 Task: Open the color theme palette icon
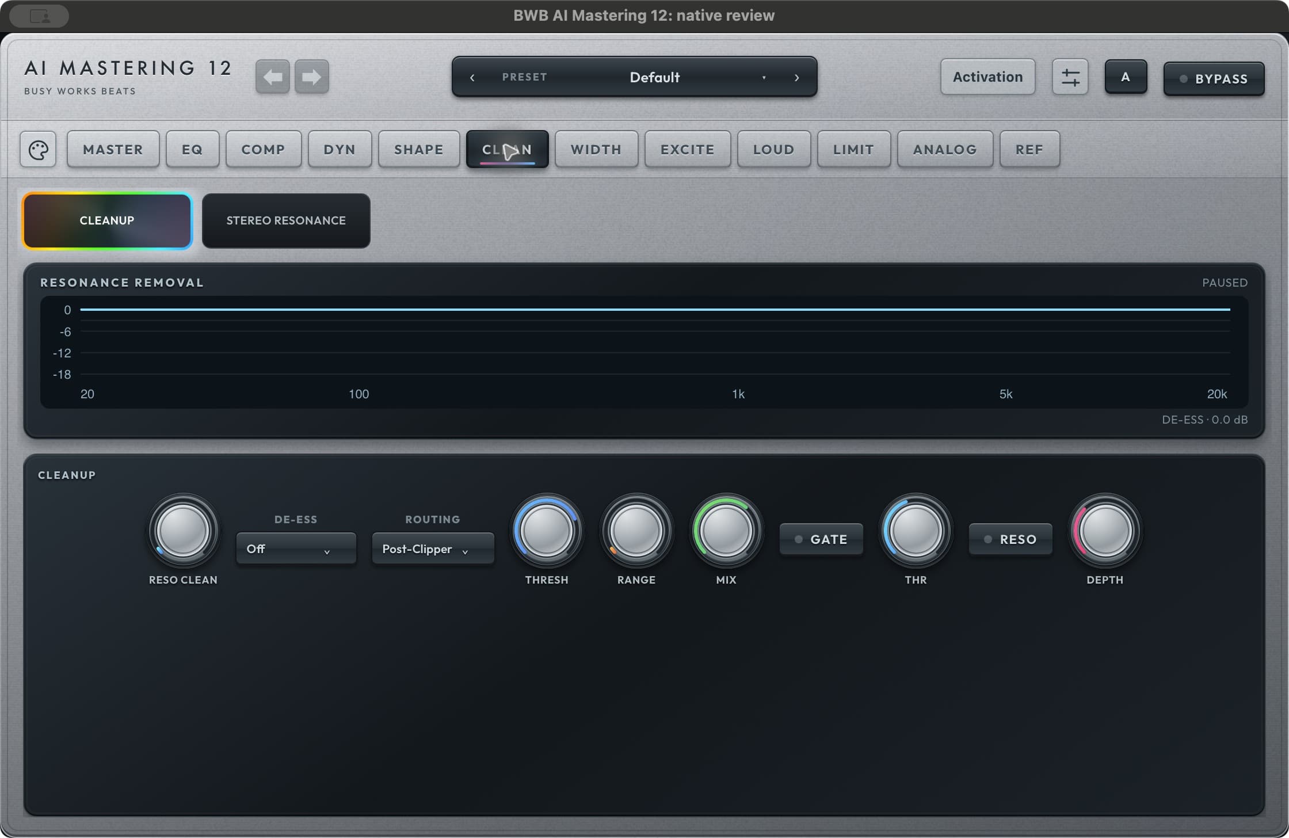point(38,150)
